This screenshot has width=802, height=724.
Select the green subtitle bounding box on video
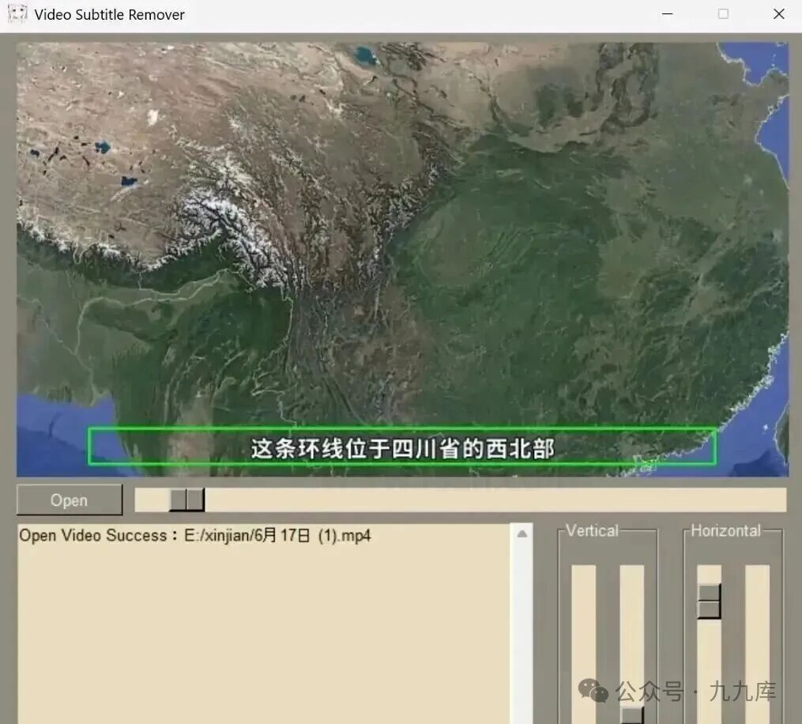tap(402, 447)
